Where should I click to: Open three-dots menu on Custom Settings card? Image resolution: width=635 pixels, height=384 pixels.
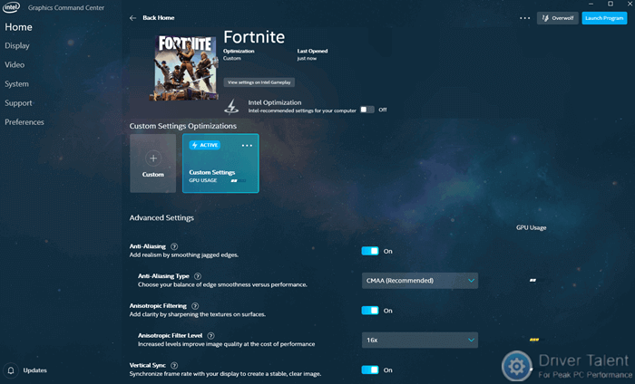click(247, 146)
